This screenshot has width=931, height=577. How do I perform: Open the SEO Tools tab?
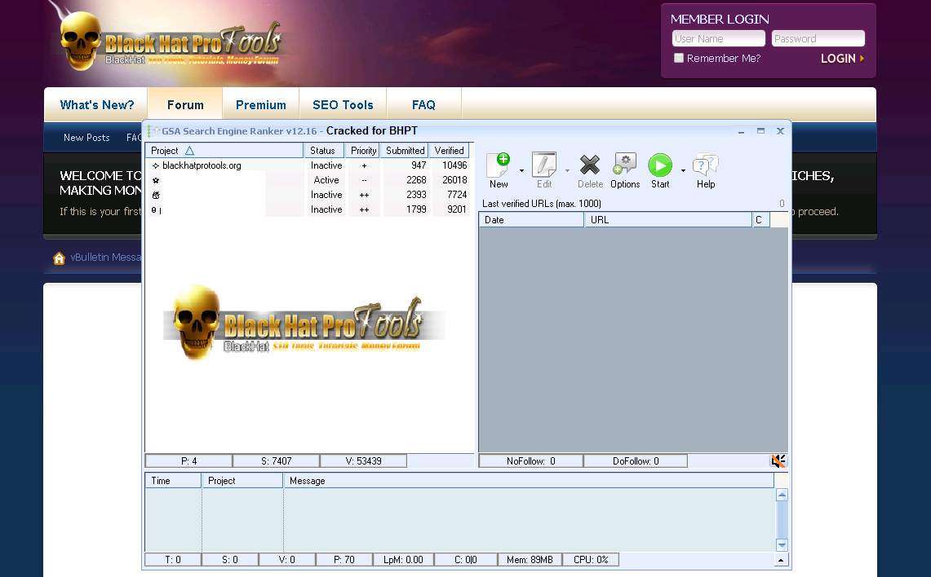click(x=343, y=105)
